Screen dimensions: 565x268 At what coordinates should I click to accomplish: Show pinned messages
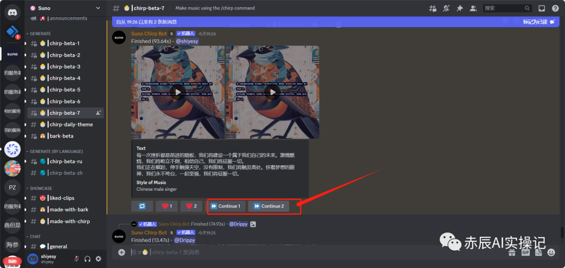[x=460, y=8]
